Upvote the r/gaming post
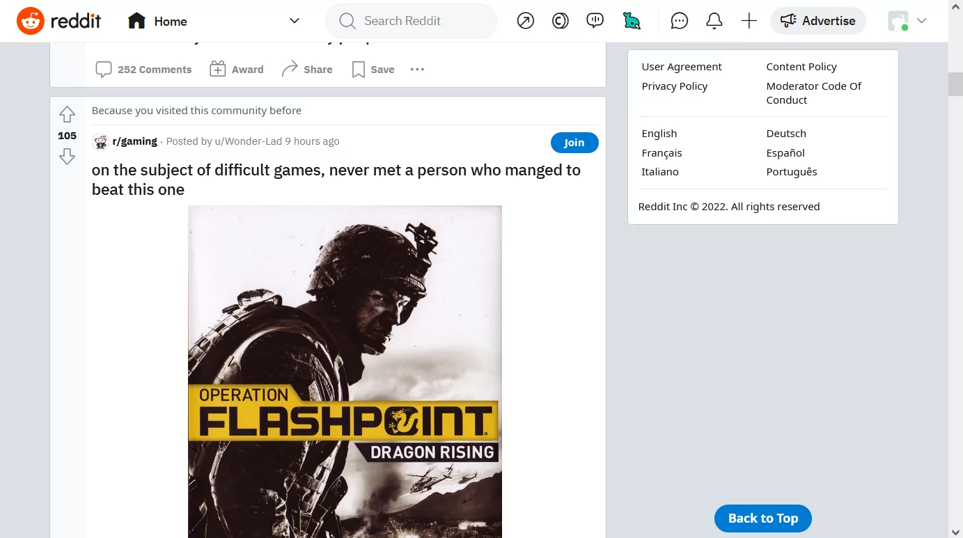This screenshot has height=538, width=963. [x=67, y=114]
